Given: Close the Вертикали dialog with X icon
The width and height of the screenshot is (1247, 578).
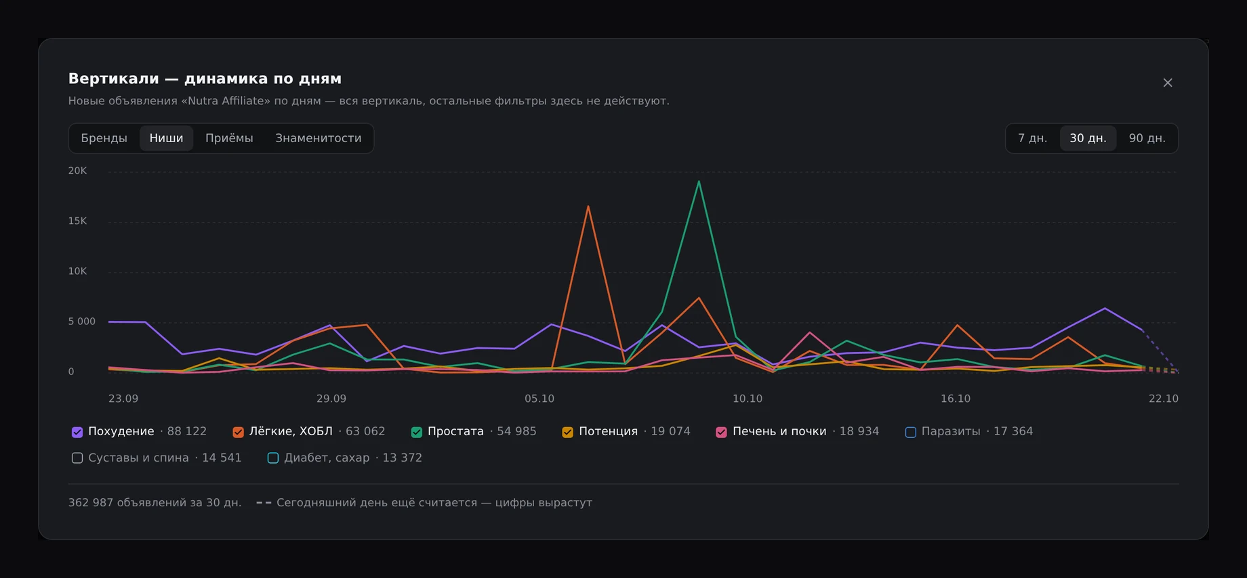Looking at the screenshot, I should click(x=1168, y=83).
